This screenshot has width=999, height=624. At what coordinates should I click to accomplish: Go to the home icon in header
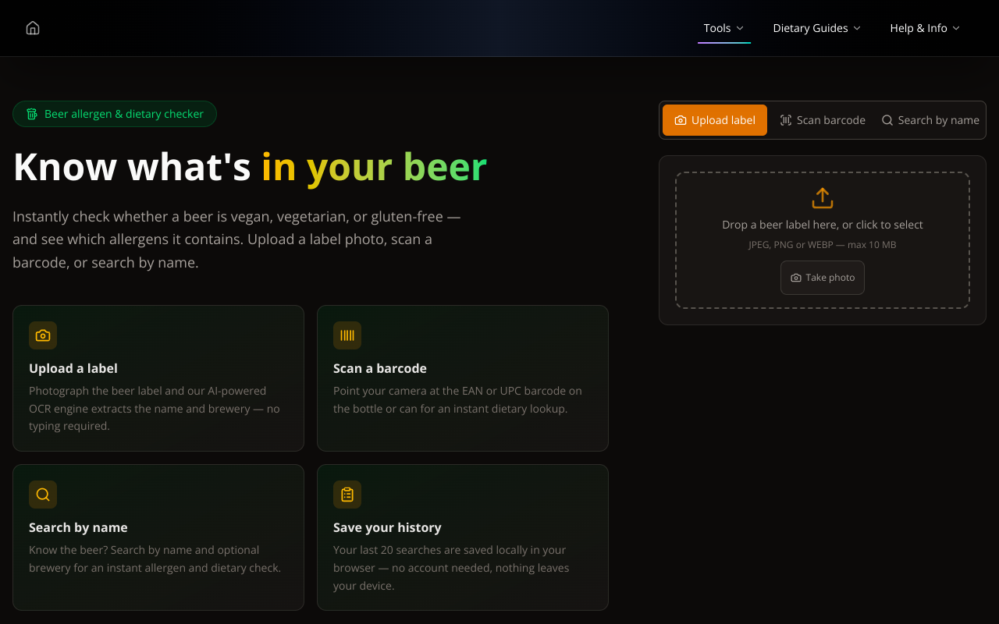coord(33,28)
